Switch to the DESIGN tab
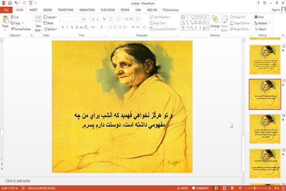Screen dimensions: 286x191 pos(48,10)
